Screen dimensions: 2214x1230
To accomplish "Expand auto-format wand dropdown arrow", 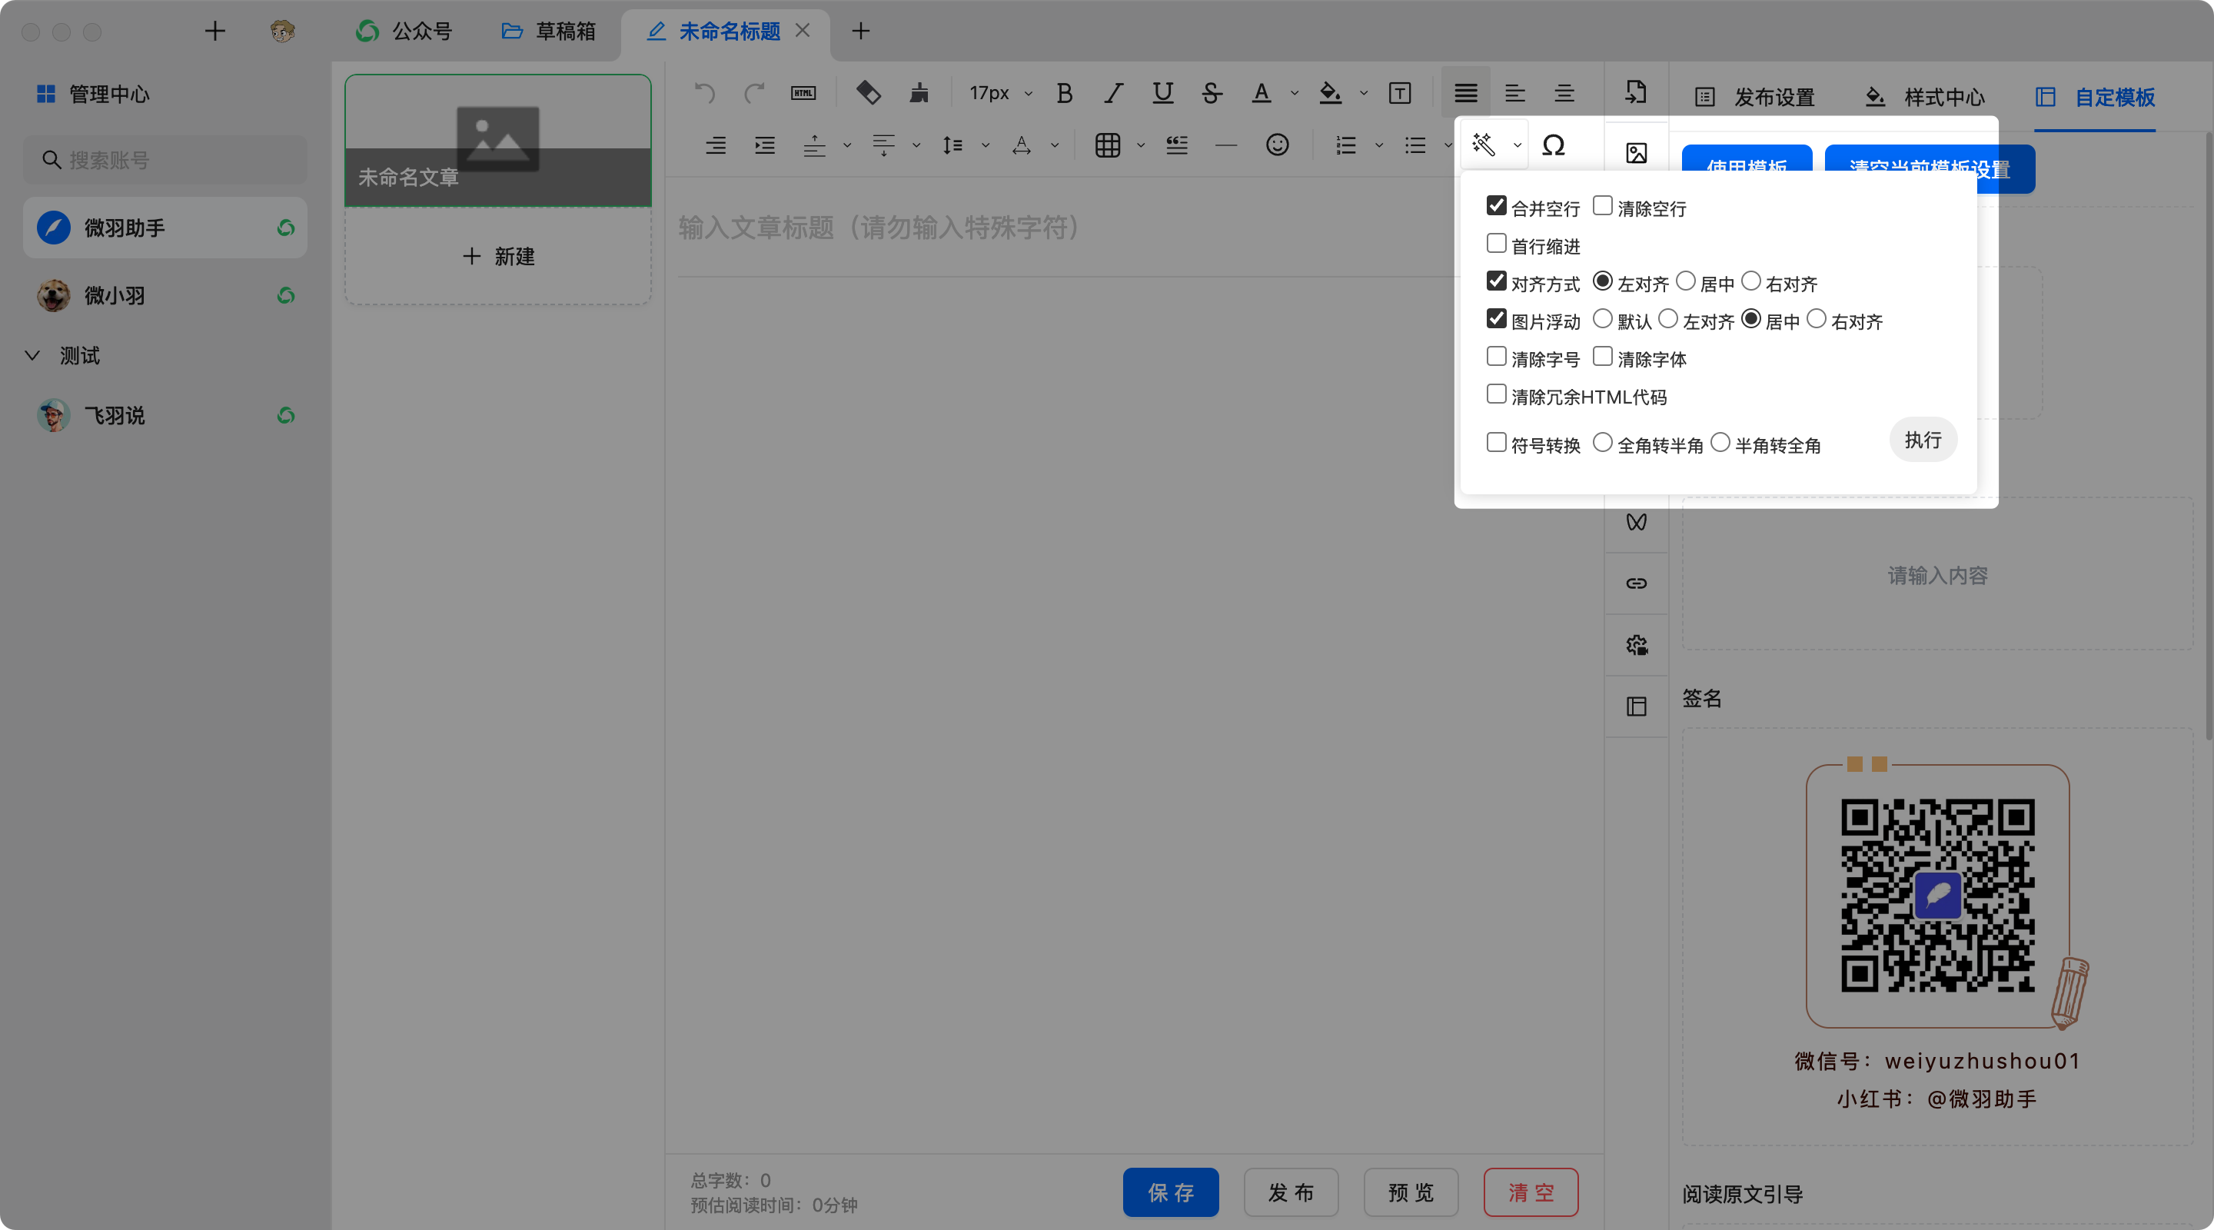I will click(1517, 145).
